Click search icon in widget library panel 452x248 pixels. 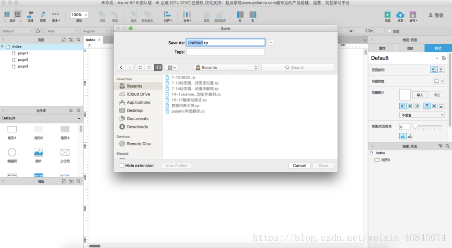coord(78,110)
